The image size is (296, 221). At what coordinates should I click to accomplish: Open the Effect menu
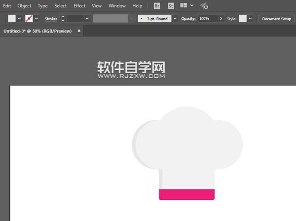(x=79, y=6)
